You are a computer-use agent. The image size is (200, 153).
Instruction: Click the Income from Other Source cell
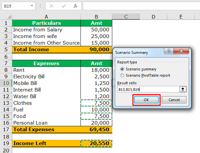coord(46,43)
